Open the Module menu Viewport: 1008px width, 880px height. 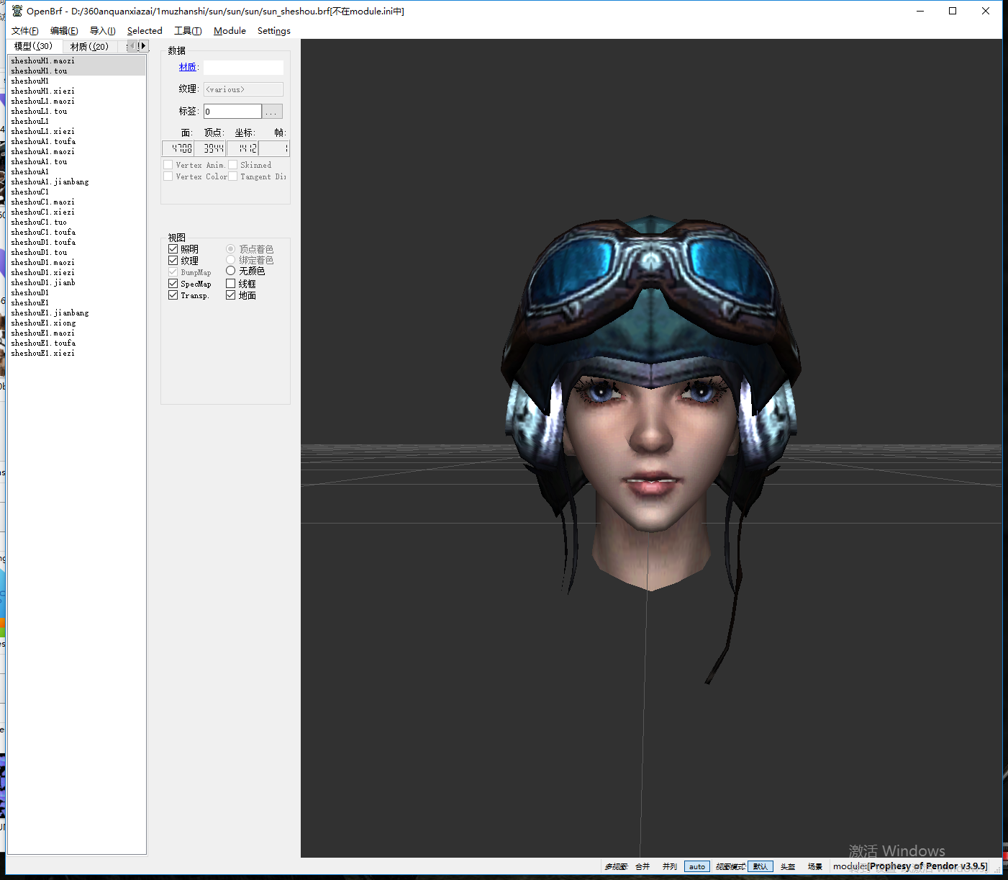[230, 31]
